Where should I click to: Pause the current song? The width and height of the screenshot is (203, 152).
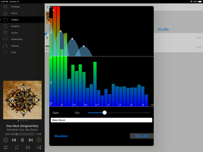(x=22, y=140)
